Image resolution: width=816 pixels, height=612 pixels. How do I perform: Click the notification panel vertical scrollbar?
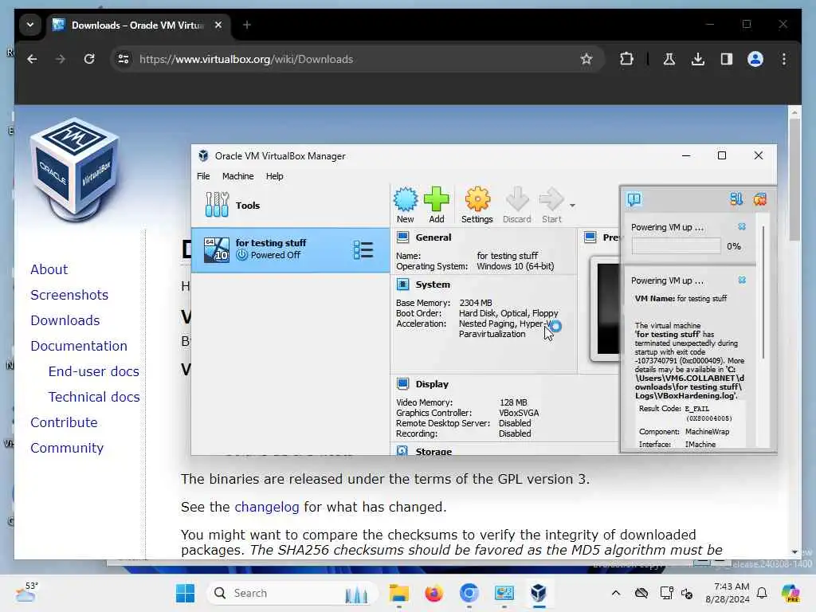(763, 292)
